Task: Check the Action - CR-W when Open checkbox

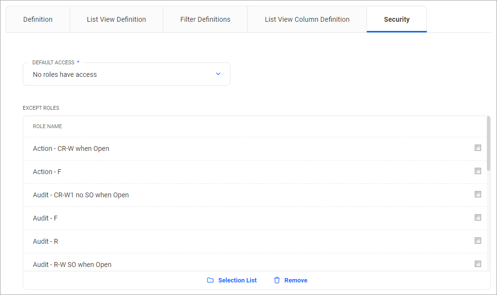Action: 478,147
